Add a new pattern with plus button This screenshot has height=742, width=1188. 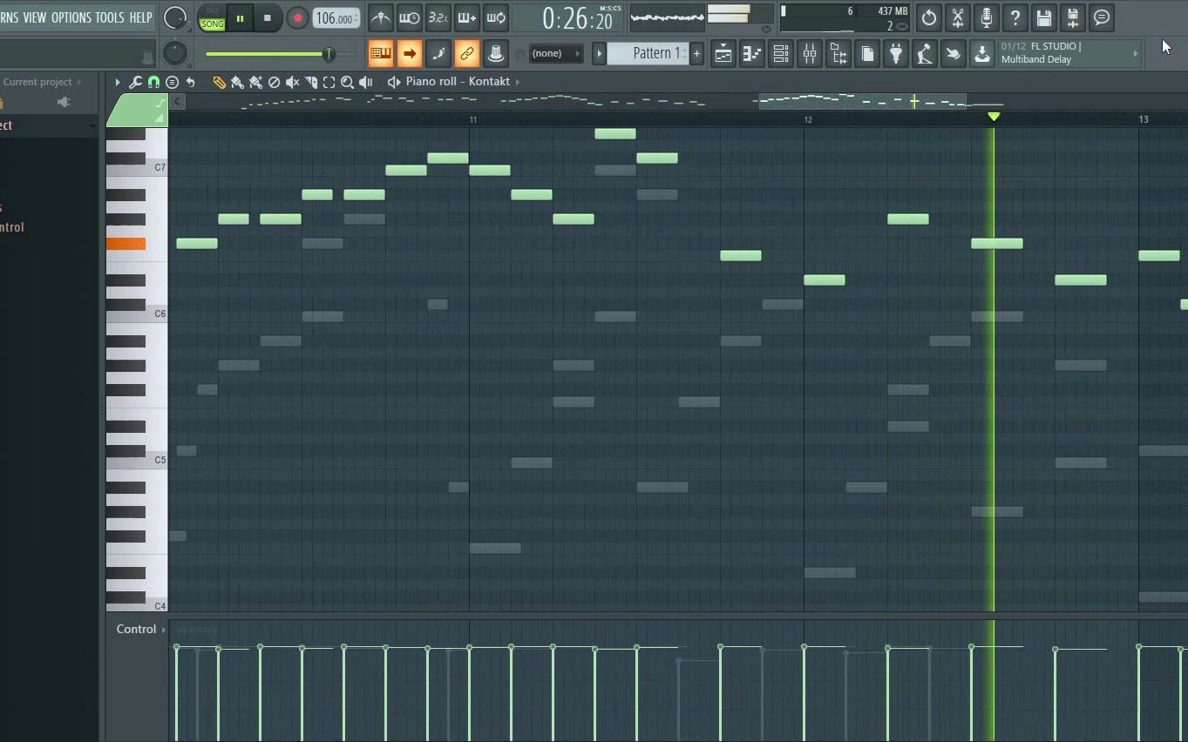(x=696, y=54)
